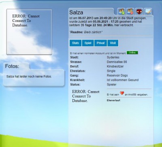Click the profile picture error box

pyautogui.click(x=29, y=32)
